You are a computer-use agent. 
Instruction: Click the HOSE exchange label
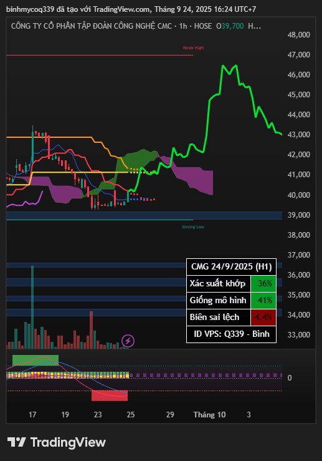click(x=203, y=26)
